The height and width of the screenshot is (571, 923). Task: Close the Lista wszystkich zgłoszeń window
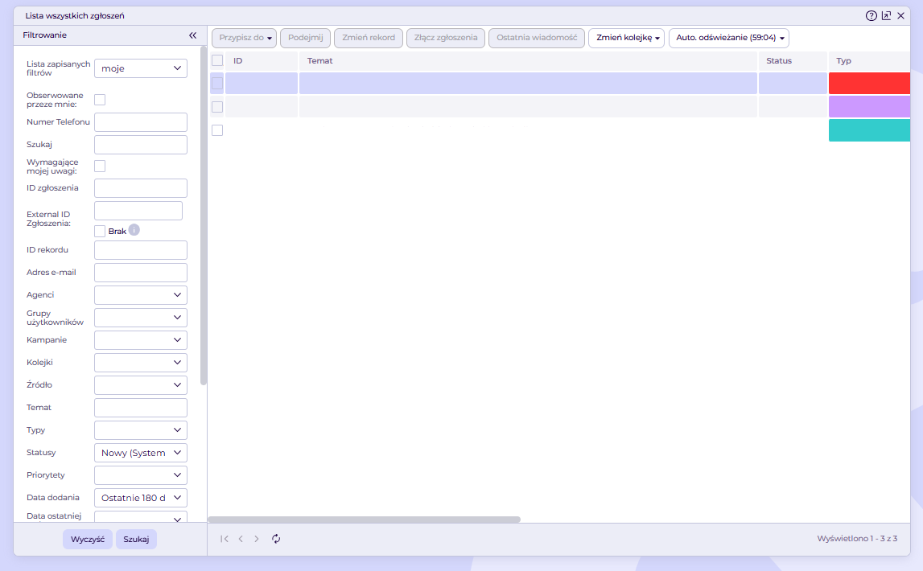900,16
